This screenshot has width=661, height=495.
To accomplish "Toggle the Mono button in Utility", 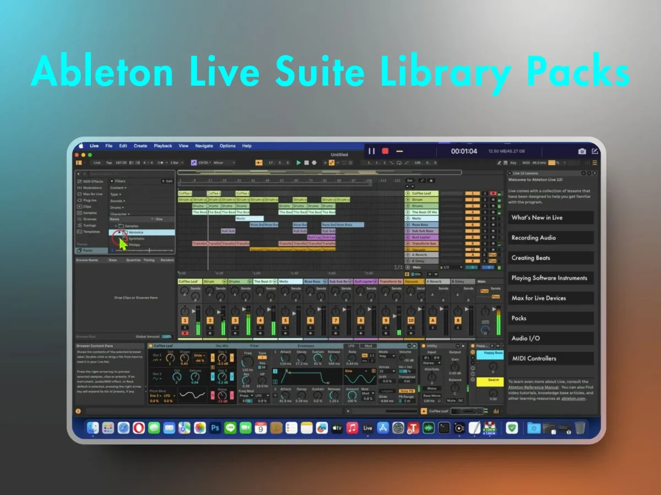I will pos(432,388).
